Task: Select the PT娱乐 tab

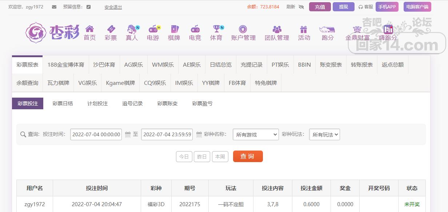Action: coord(280,65)
